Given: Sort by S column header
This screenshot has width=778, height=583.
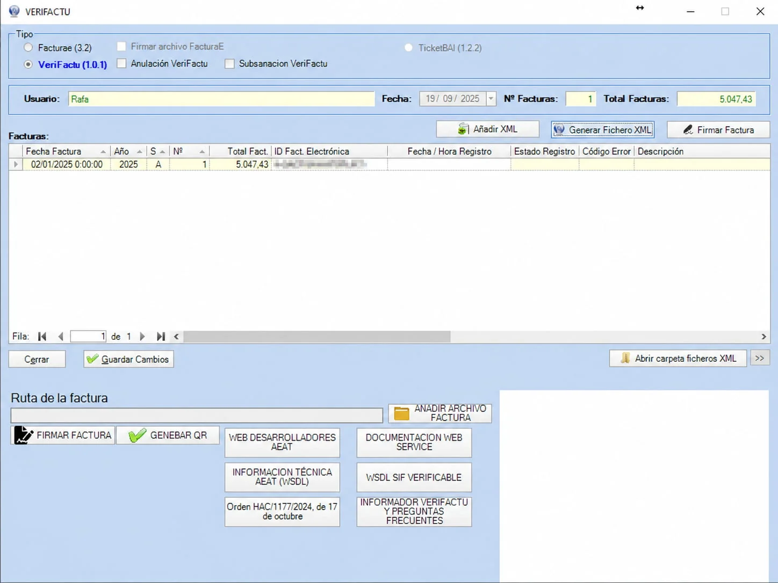Looking at the screenshot, I should (x=158, y=151).
